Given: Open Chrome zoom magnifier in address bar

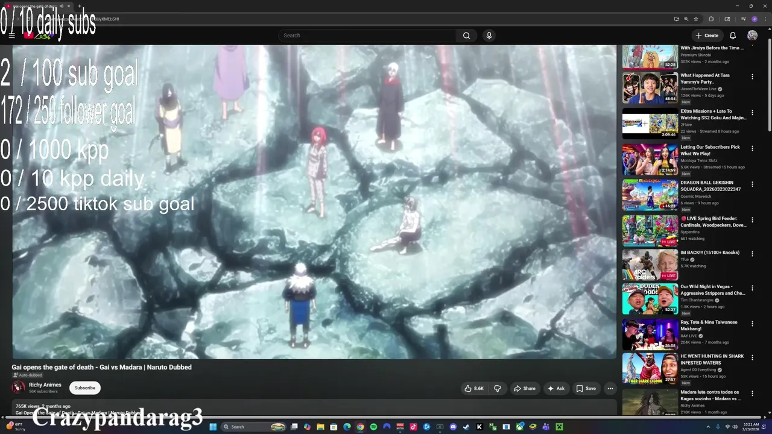Looking at the screenshot, I should (686, 19).
